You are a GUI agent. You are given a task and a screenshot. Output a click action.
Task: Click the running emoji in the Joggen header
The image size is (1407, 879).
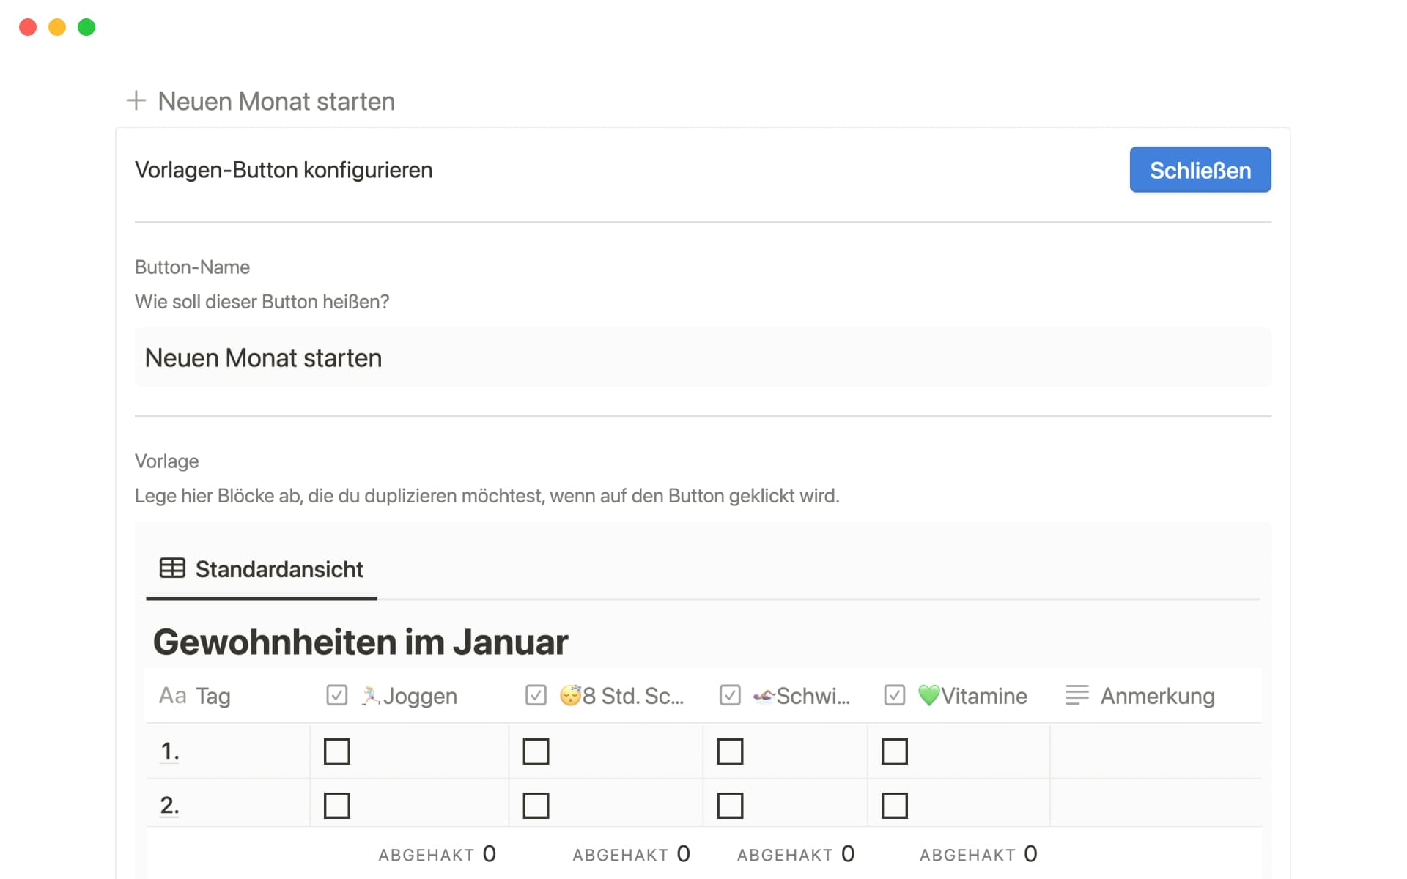tap(372, 695)
